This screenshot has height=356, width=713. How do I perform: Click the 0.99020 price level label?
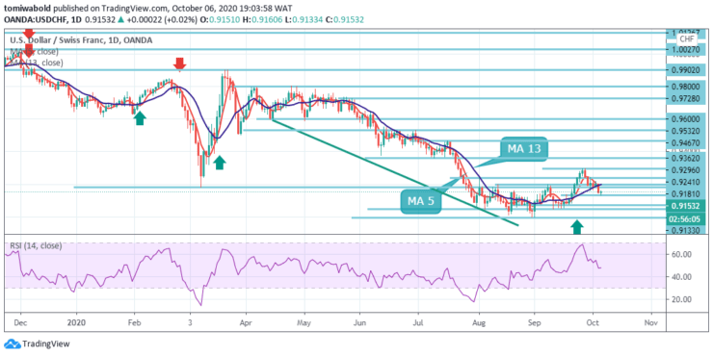pos(685,71)
